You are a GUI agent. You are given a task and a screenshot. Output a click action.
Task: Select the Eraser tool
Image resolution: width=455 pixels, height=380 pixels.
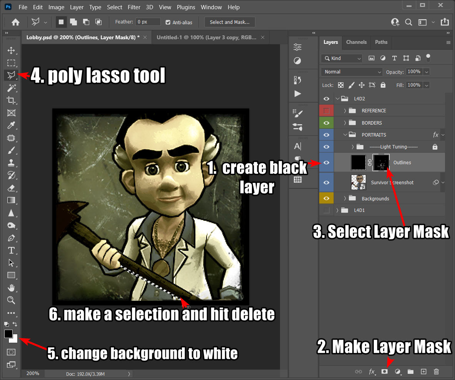click(11, 188)
